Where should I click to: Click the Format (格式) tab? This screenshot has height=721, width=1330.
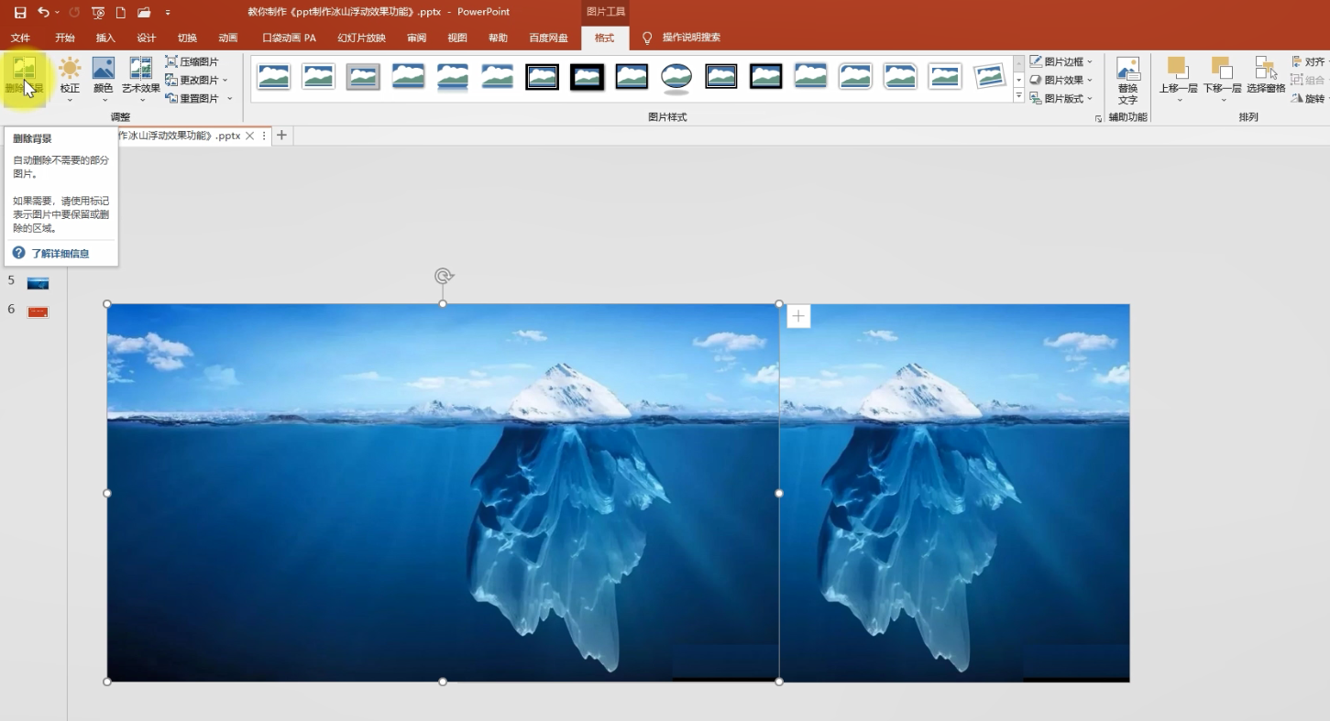[605, 38]
